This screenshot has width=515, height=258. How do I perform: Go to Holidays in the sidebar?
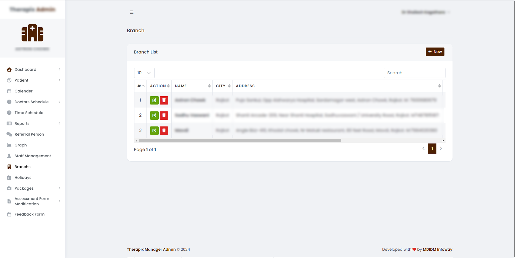(23, 178)
